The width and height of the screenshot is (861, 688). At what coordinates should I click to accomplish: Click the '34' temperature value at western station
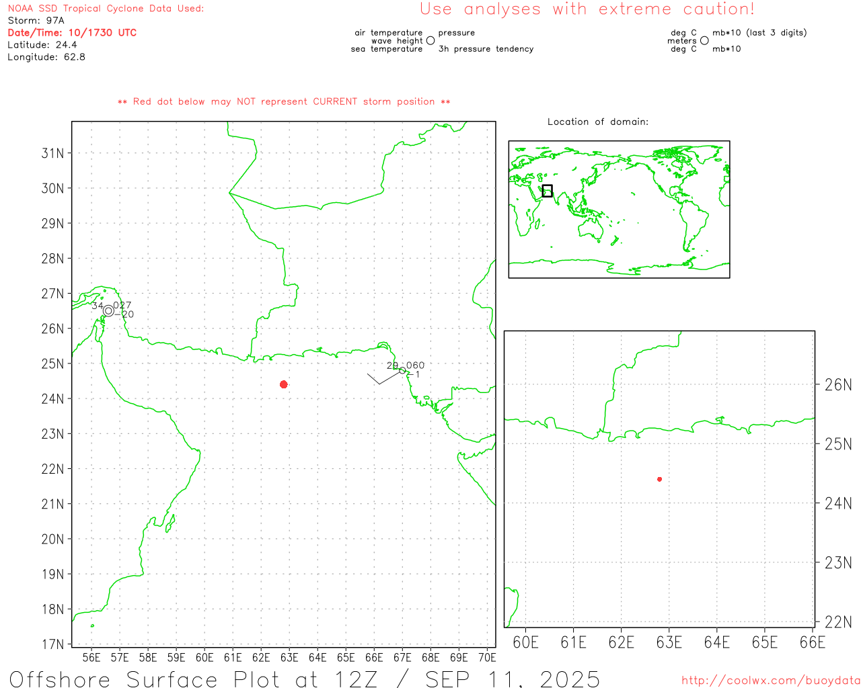tap(98, 306)
